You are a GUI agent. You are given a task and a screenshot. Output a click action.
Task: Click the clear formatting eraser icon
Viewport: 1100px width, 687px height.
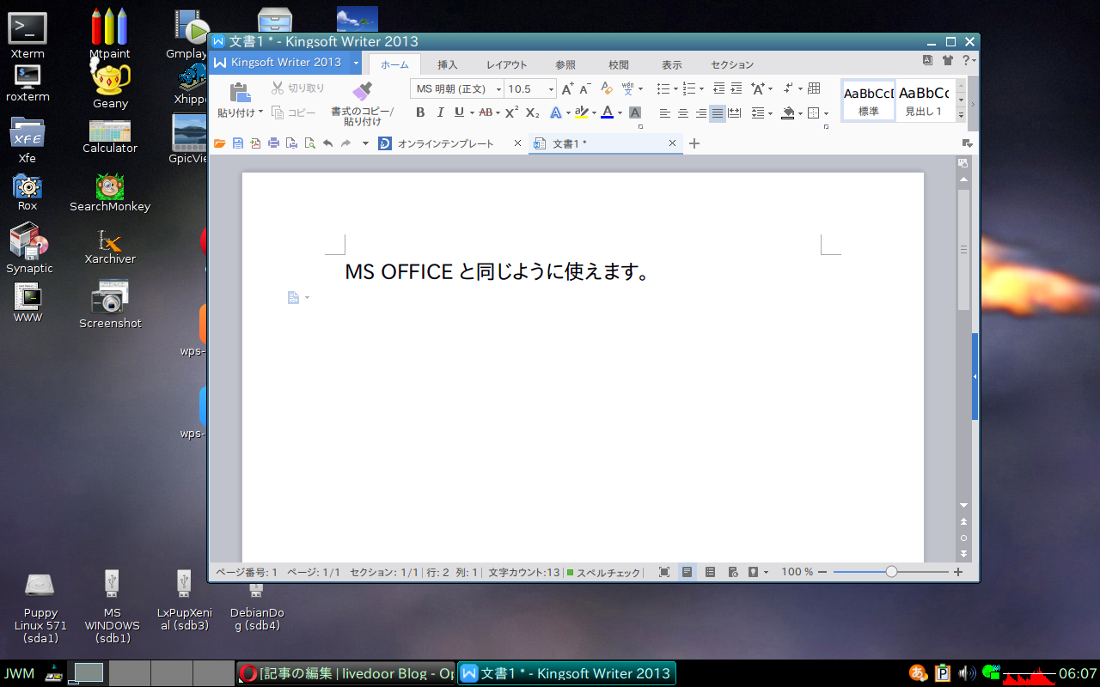607,88
